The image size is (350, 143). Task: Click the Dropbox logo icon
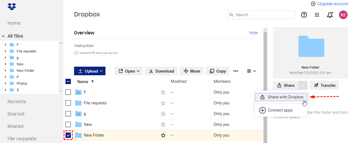12,6
